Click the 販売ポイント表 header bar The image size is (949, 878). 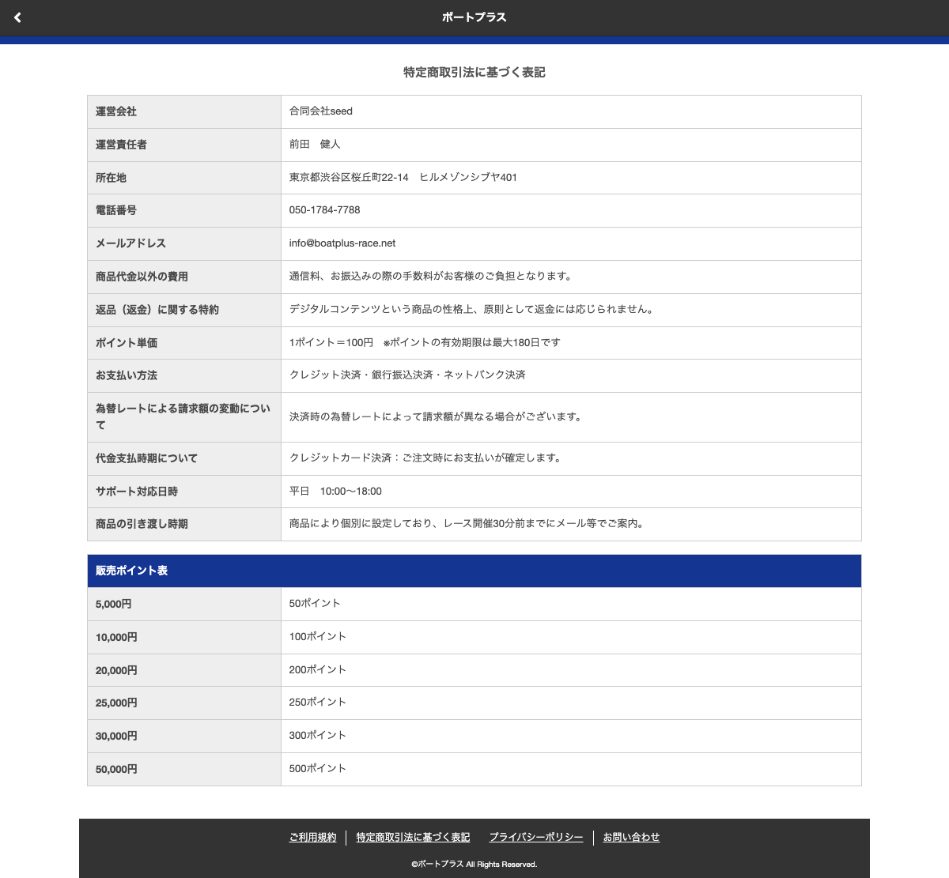coord(475,571)
